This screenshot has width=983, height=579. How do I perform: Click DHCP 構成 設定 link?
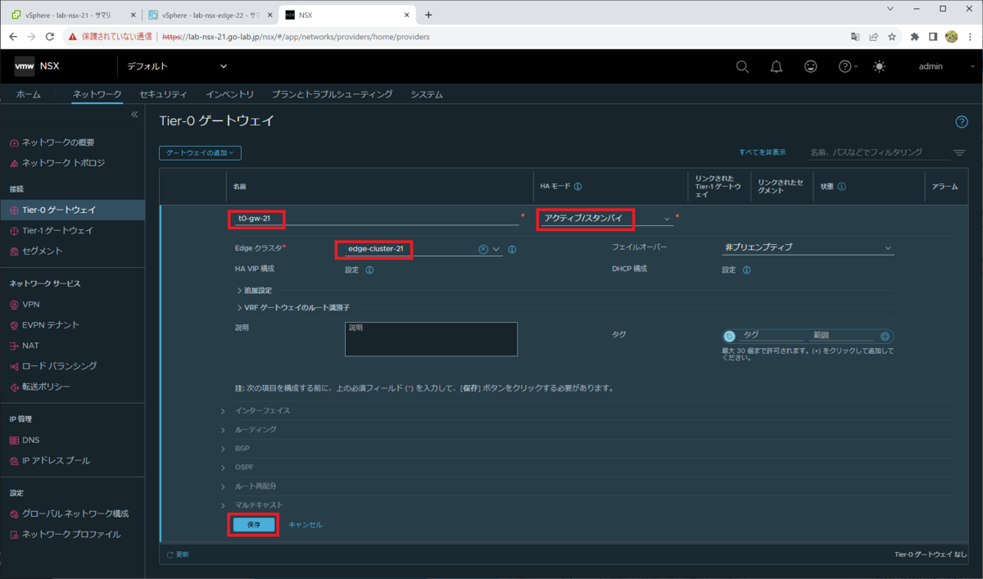tap(728, 269)
